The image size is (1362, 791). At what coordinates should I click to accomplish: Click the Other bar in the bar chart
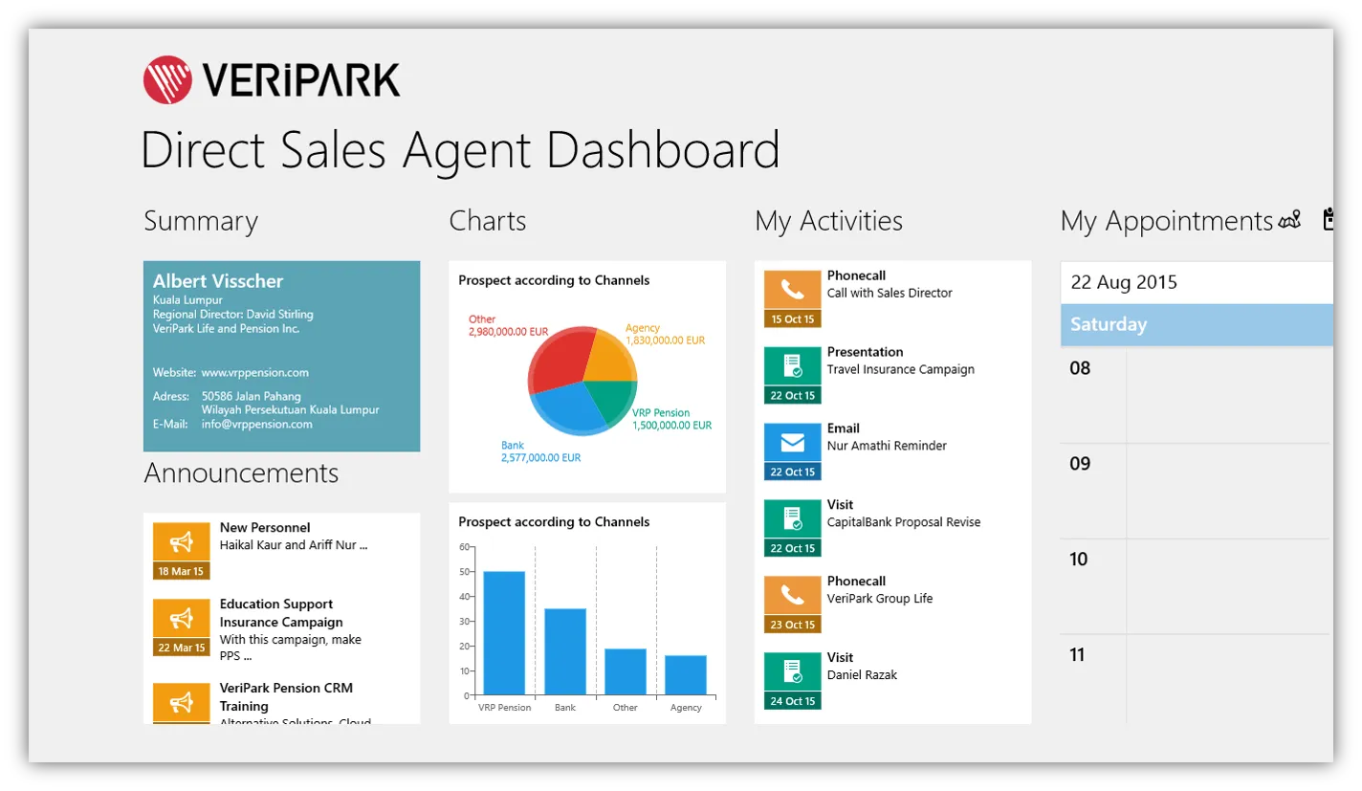point(626,671)
